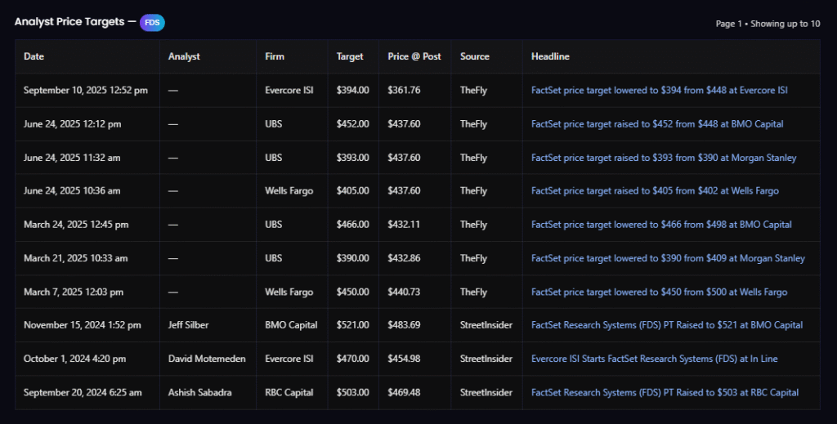Viewport: 837px width, 424px height.
Task: Sort by the Target column header
Action: click(350, 56)
